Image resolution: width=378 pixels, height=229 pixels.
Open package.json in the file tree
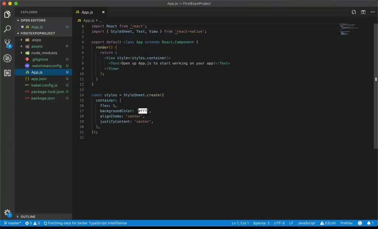[43, 98]
